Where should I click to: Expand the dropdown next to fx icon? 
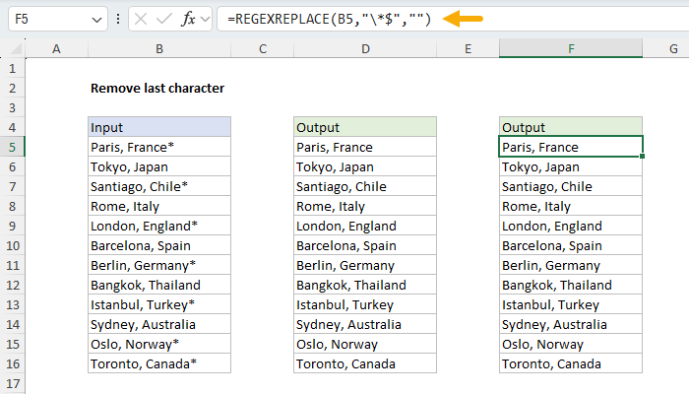205,20
